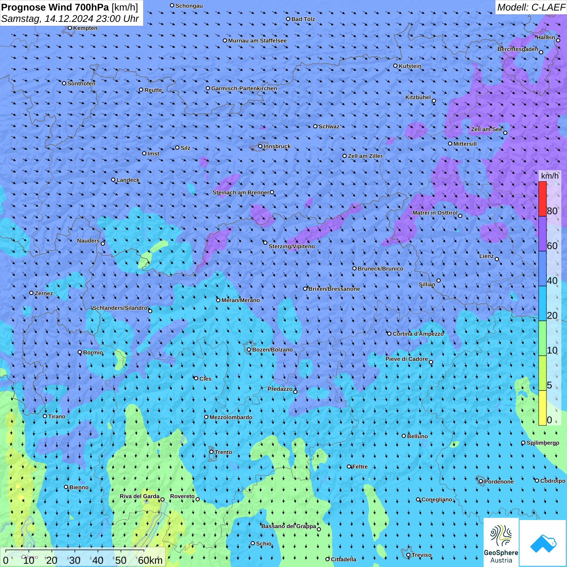
Task: Click the 'Garmisch-Partenkirchen' label
Action: (244, 88)
